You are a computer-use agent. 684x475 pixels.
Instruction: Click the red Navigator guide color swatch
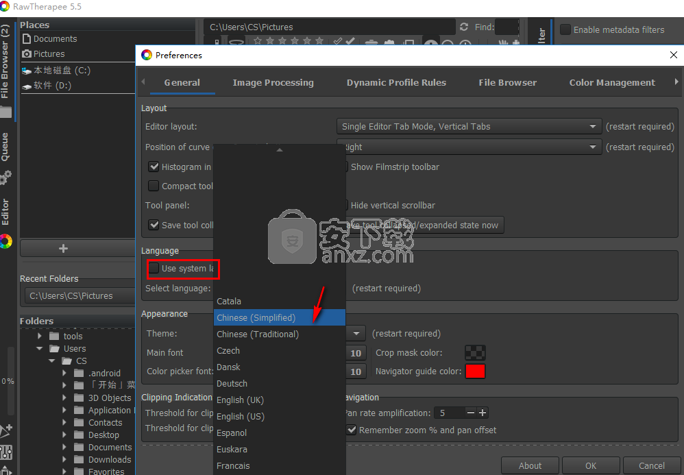click(475, 372)
